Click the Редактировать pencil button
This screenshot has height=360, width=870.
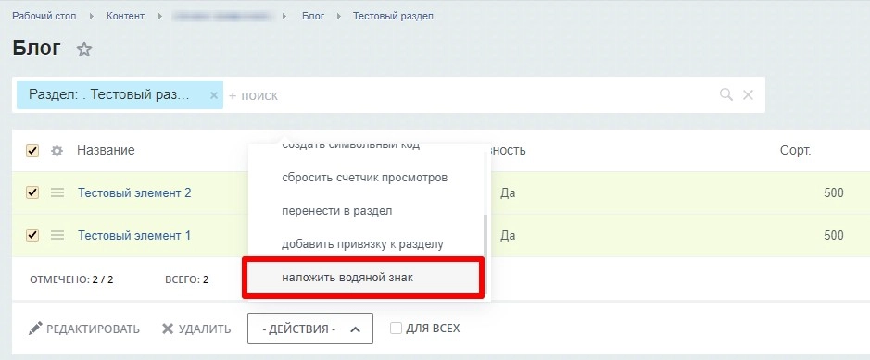click(83, 329)
